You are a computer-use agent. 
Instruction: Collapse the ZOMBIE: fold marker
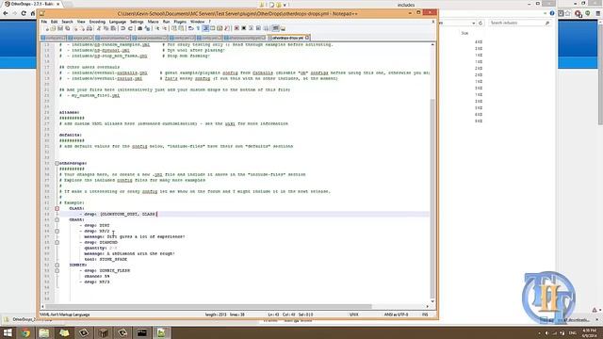(57, 266)
